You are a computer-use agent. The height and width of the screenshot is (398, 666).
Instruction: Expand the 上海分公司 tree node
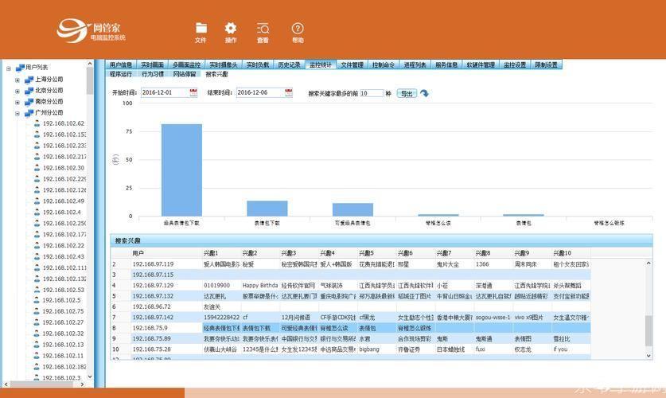(18, 80)
